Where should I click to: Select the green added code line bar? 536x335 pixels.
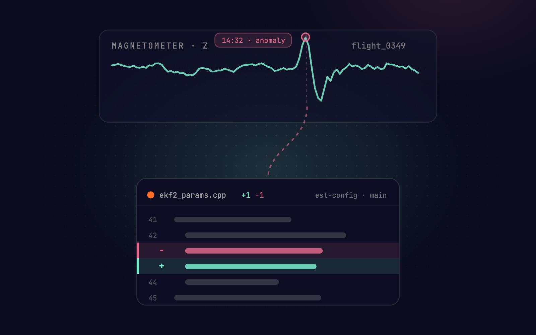251,266
